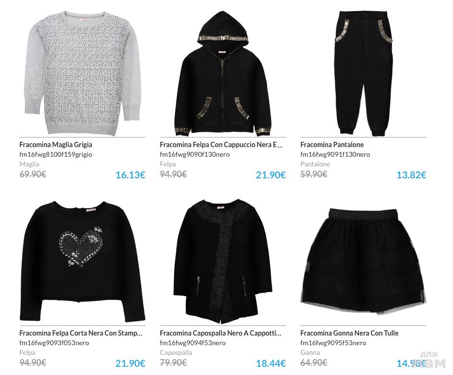Viewport: 453px width, 375px height.
Task: Click the Fracomina Capospalla Nero A Cappotti title
Action: point(220,333)
